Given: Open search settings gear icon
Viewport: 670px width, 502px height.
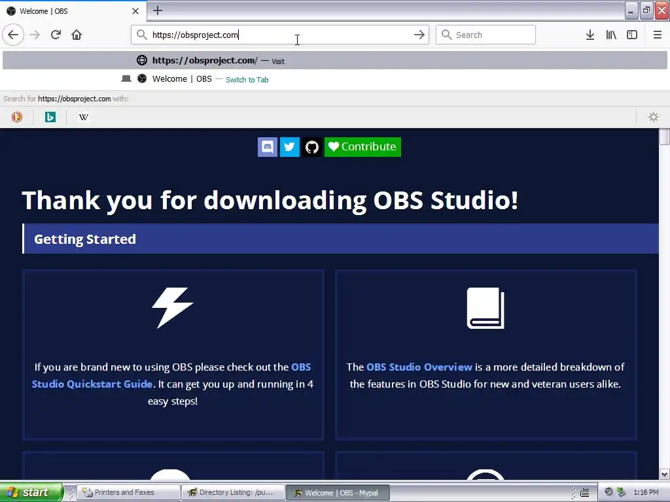Looking at the screenshot, I should [x=654, y=117].
